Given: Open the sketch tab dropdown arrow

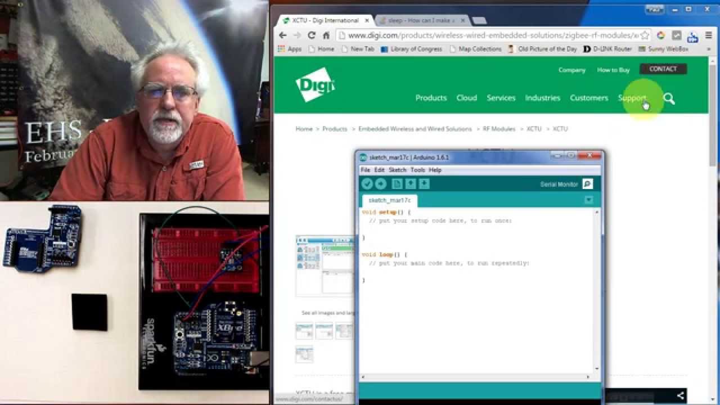Looking at the screenshot, I should coord(588,200).
